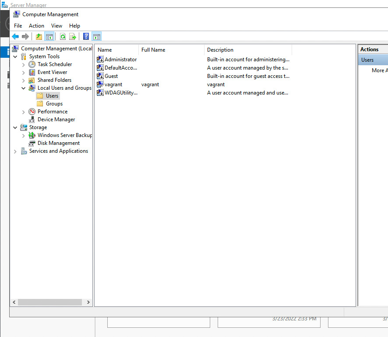Open the View menu
Screen dimensions: 388x337
[56, 26]
